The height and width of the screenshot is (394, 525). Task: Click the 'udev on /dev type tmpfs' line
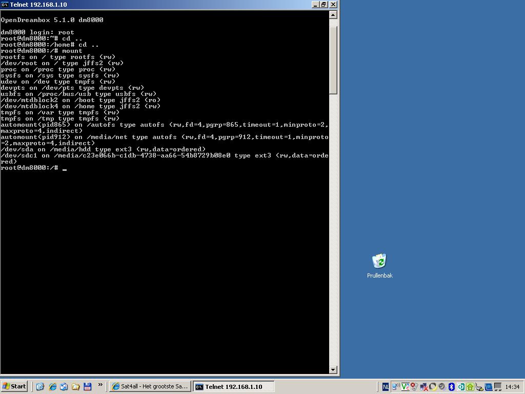(x=58, y=82)
